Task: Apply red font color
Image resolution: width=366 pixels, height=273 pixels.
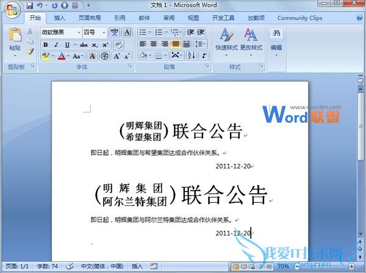Action: (62, 56)
